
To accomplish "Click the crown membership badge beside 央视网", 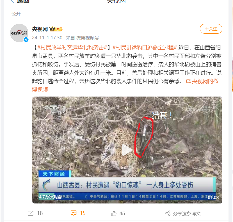I will pyautogui.click(x=56, y=29).
